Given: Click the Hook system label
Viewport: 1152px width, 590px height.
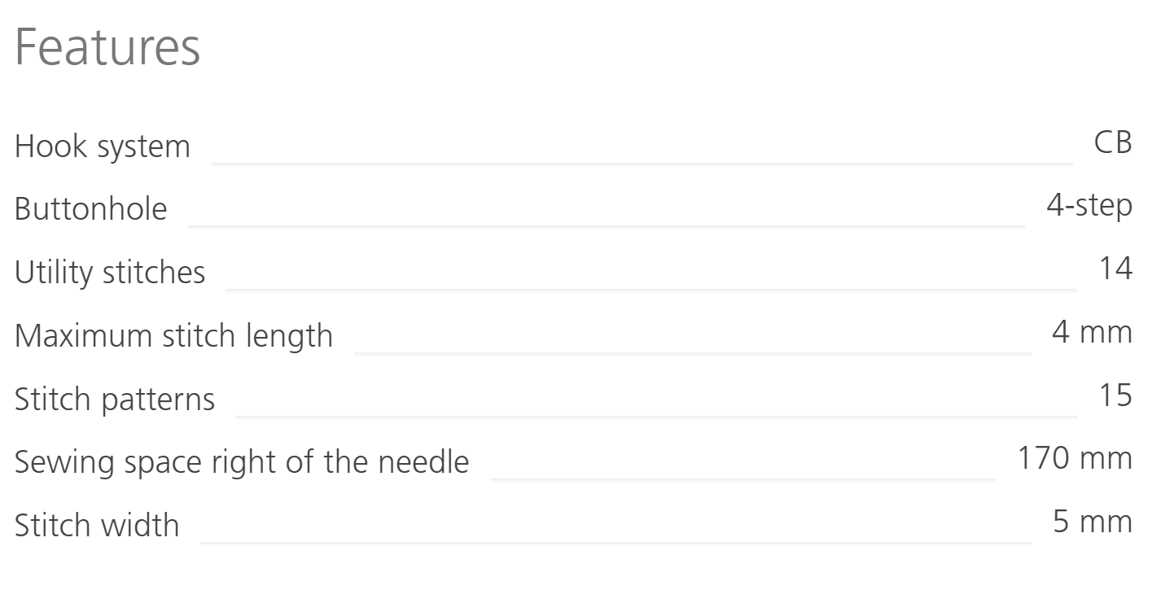Looking at the screenshot, I should click(103, 147).
